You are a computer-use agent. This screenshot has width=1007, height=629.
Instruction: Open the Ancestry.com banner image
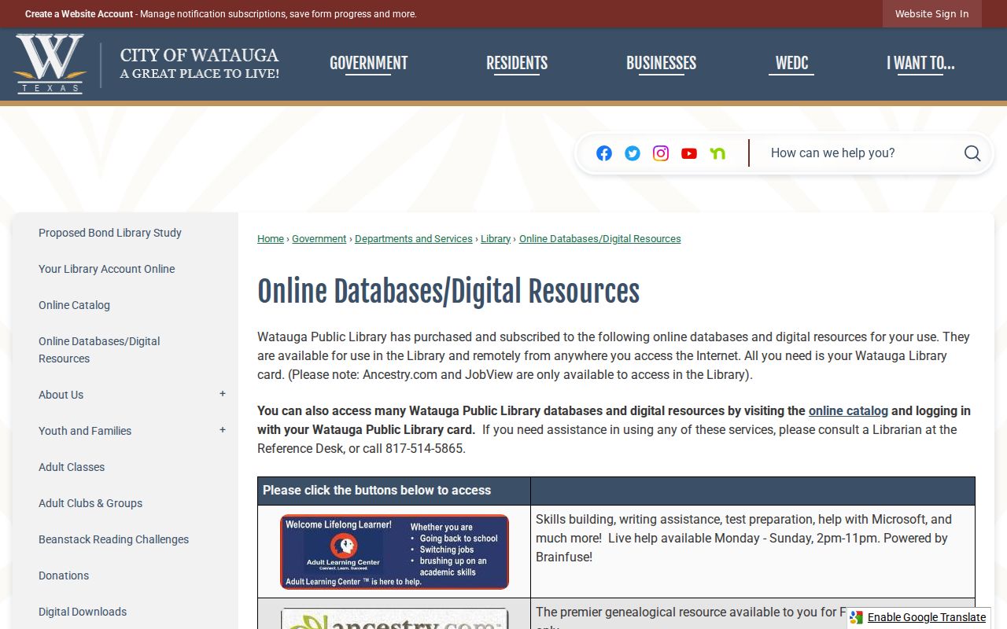(394, 619)
